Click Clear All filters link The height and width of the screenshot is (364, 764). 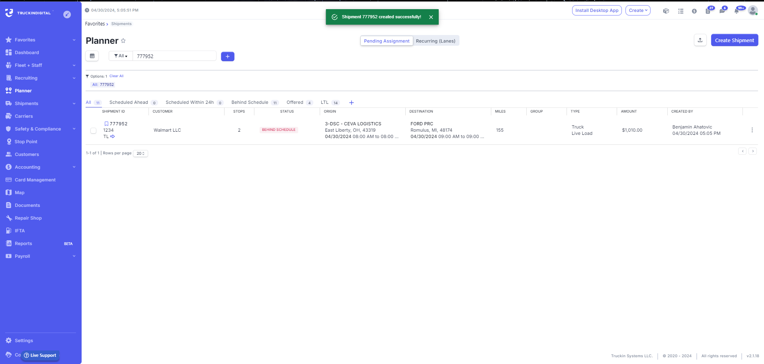(x=116, y=76)
